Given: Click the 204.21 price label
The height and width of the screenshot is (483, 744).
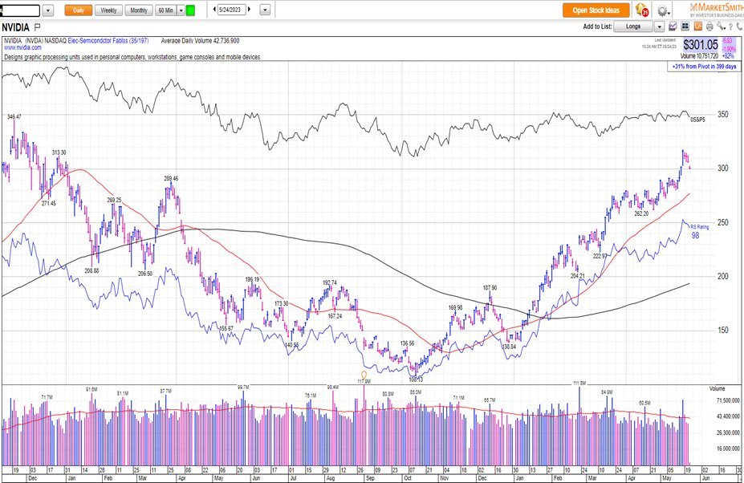Looking at the screenshot, I should [x=577, y=276].
